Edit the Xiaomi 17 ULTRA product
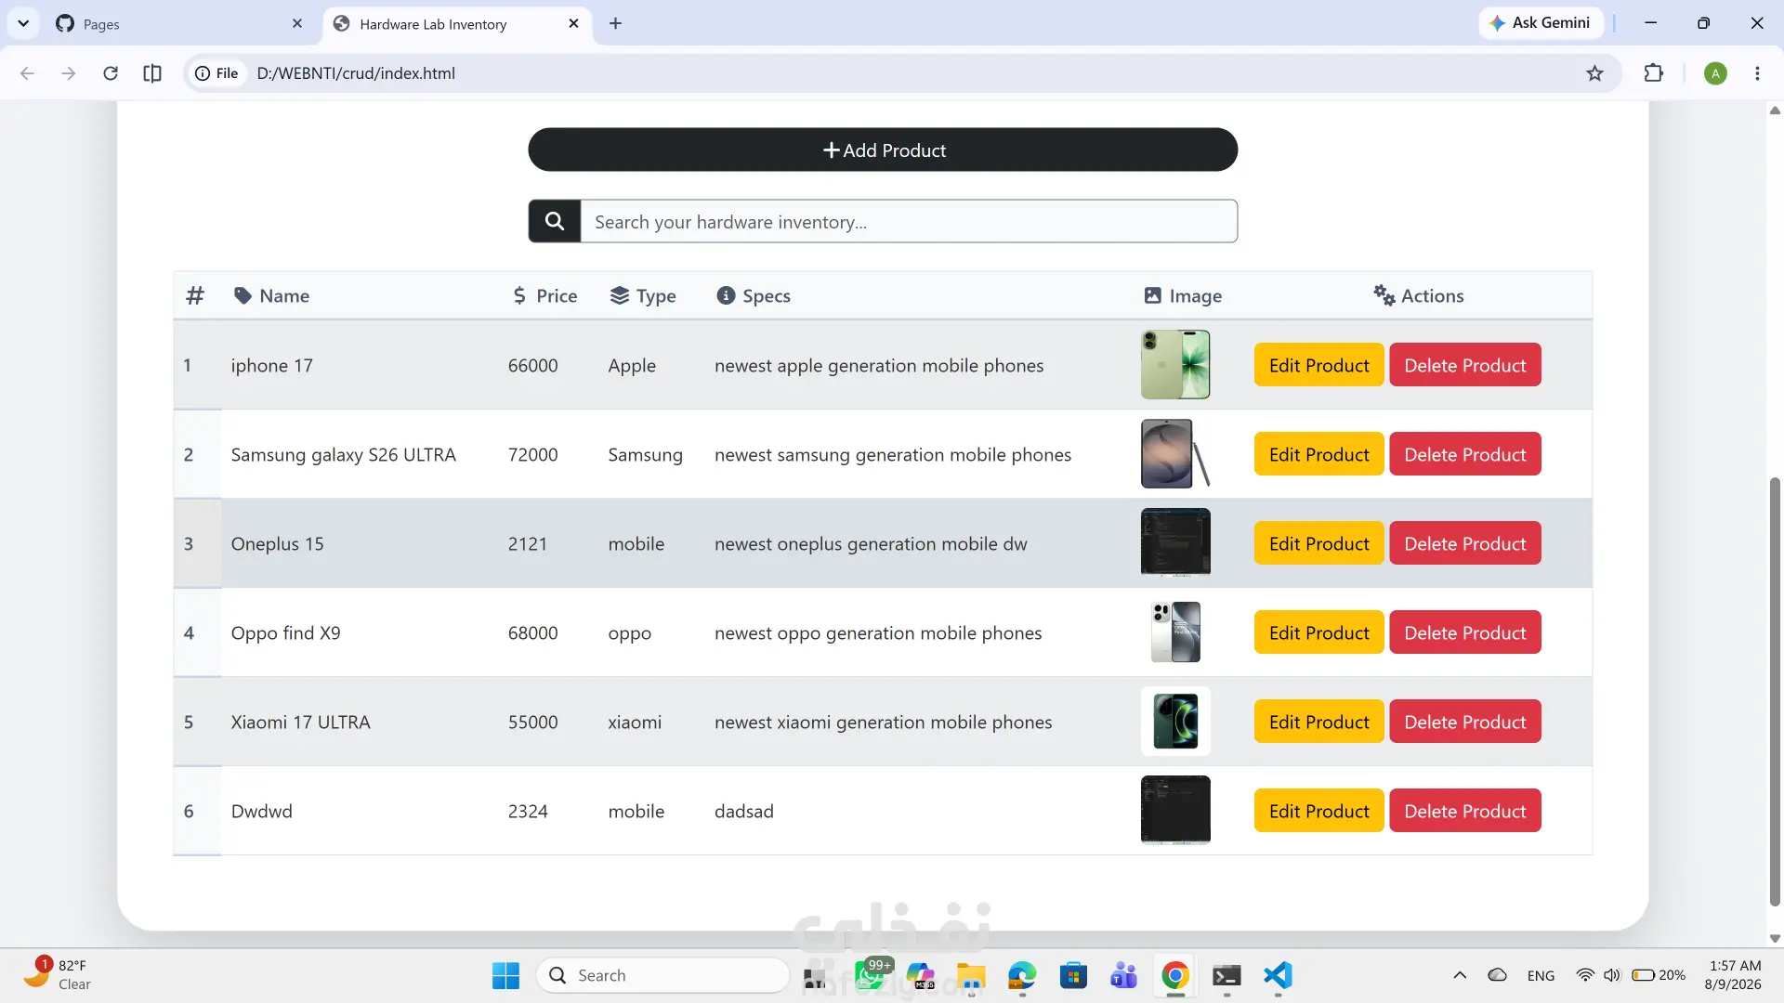Image resolution: width=1784 pixels, height=1003 pixels. pyautogui.click(x=1318, y=722)
